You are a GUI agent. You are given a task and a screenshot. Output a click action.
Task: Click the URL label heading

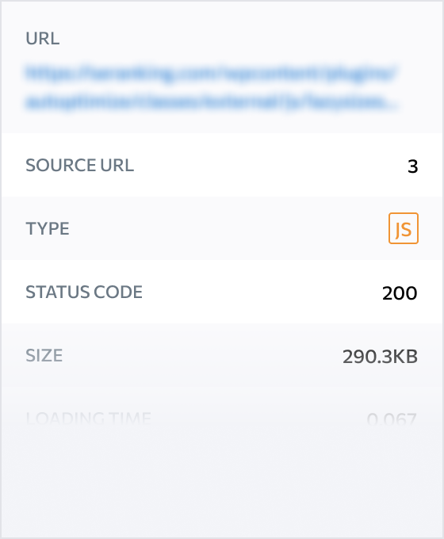tap(43, 39)
